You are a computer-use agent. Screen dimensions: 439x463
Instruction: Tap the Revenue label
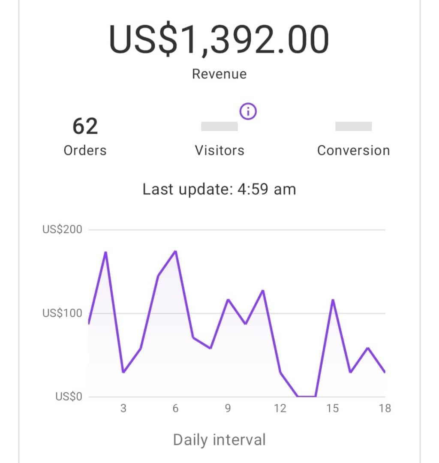click(x=219, y=74)
